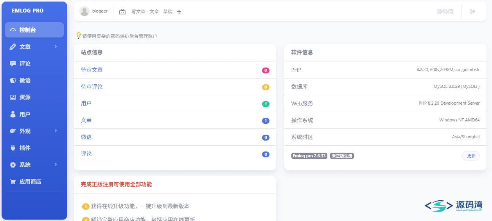This screenshot has width=492, height=221.
Task: Click the plus icon in the top bar
Action: pyautogui.click(x=179, y=12)
